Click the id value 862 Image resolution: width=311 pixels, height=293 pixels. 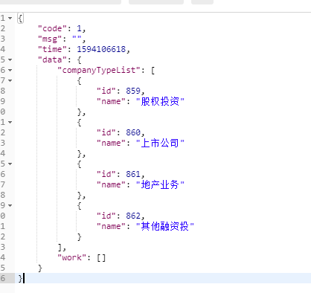point(133,216)
